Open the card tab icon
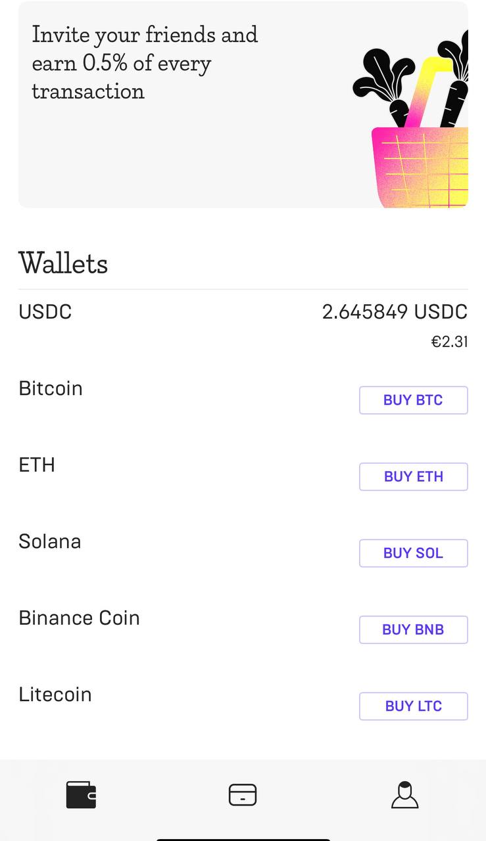This screenshot has width=486, height=841. point(243,795)
